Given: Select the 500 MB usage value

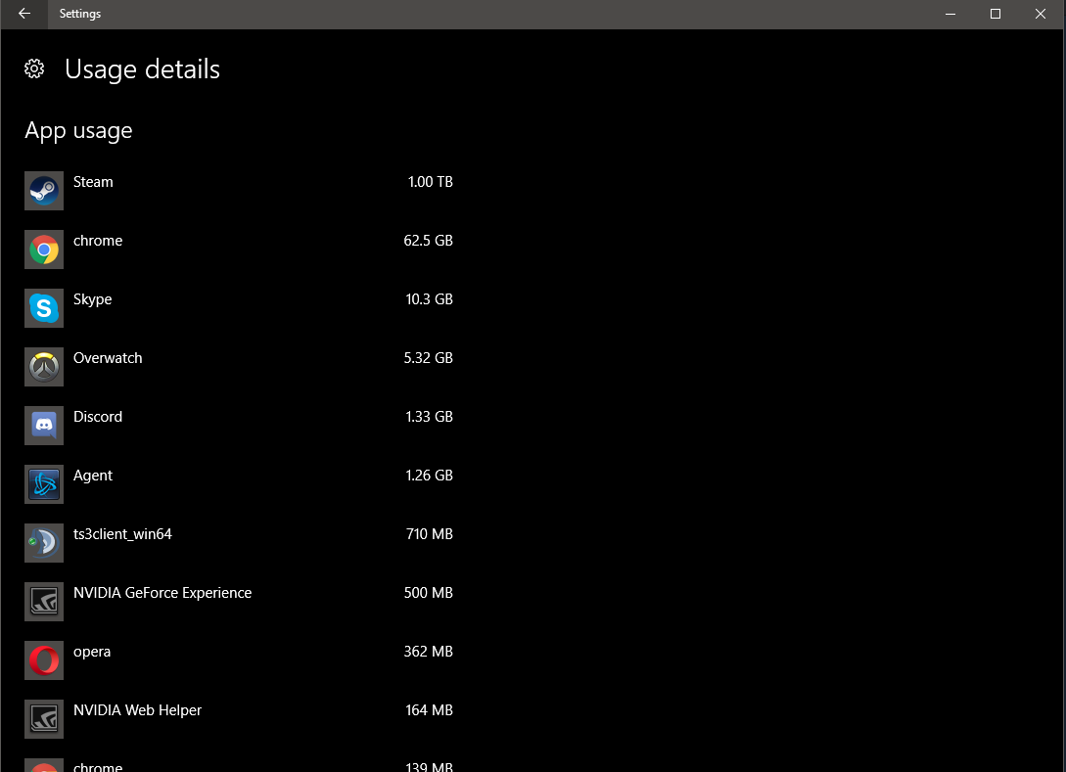Looking at the screenshot, I should (x=429, y=593).
